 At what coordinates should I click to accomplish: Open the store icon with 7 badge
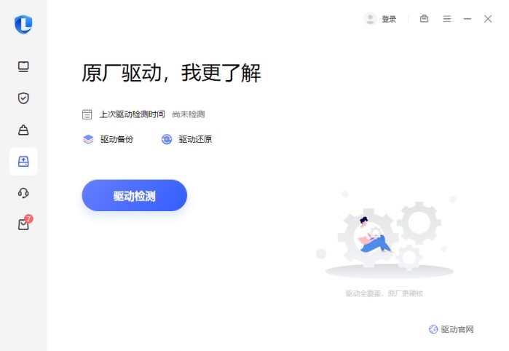click(25, 223)
